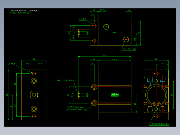Pick the '14.8' vertical dimension
The width and height of the screenshot is (180, 135).
pyautogui.click(x=73, y=37)
